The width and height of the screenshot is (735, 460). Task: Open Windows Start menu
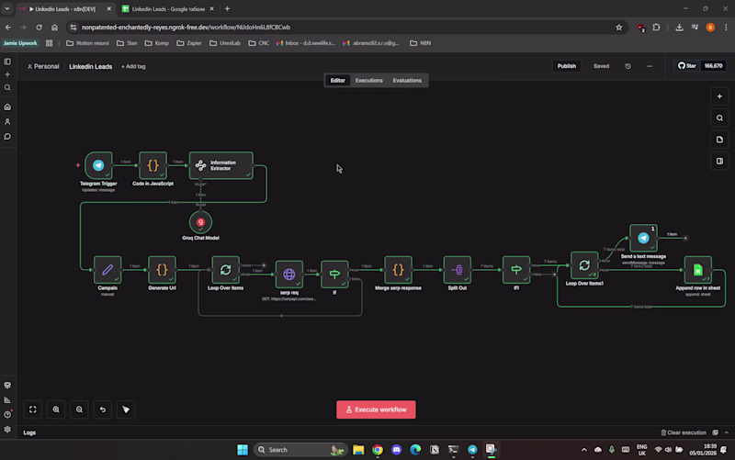[x=243, y=450]
